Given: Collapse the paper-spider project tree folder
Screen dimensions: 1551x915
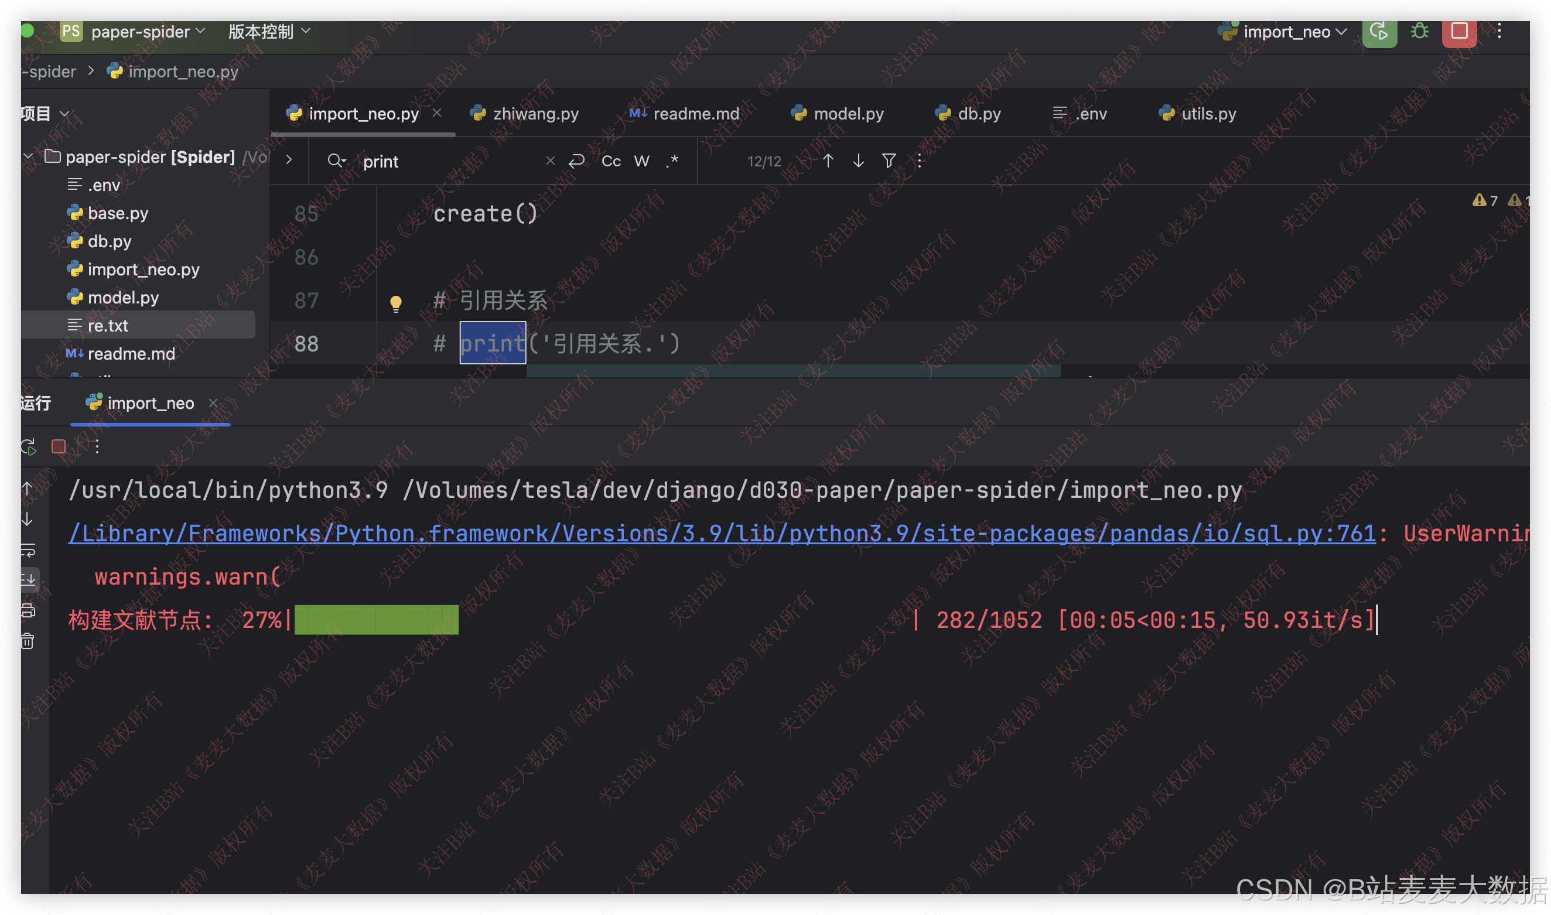Looking at the screenshot, I should coord(28,156).
